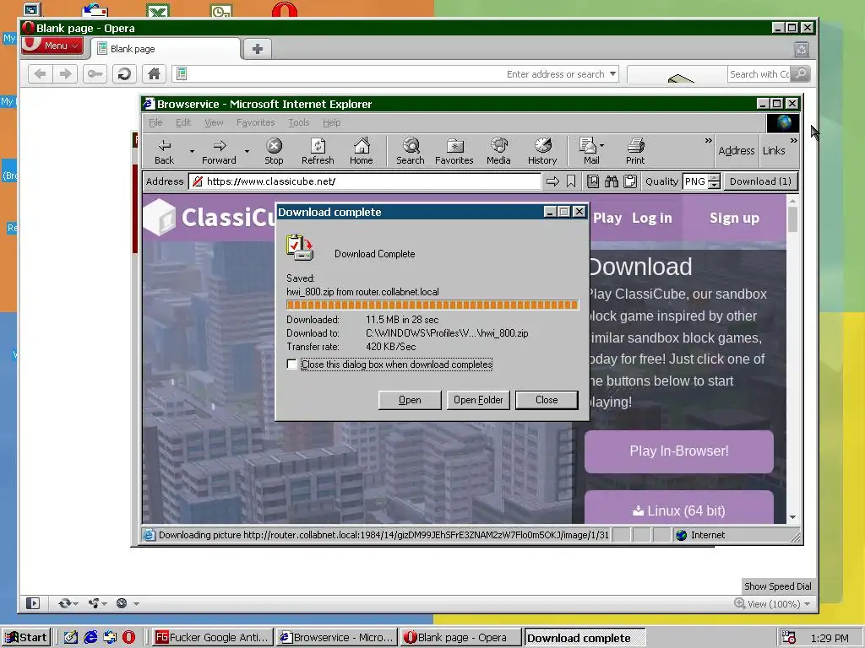
Task: Click the IE Forward toolbar icon
Action: [219, 151]
